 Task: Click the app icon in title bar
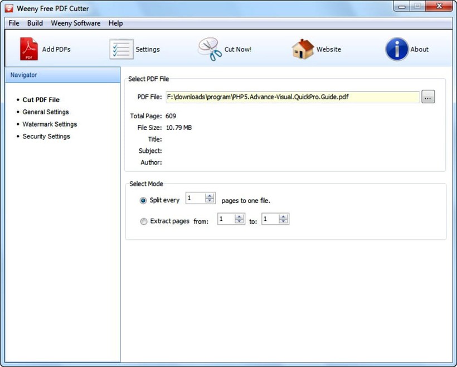click(x=9, y=8)
